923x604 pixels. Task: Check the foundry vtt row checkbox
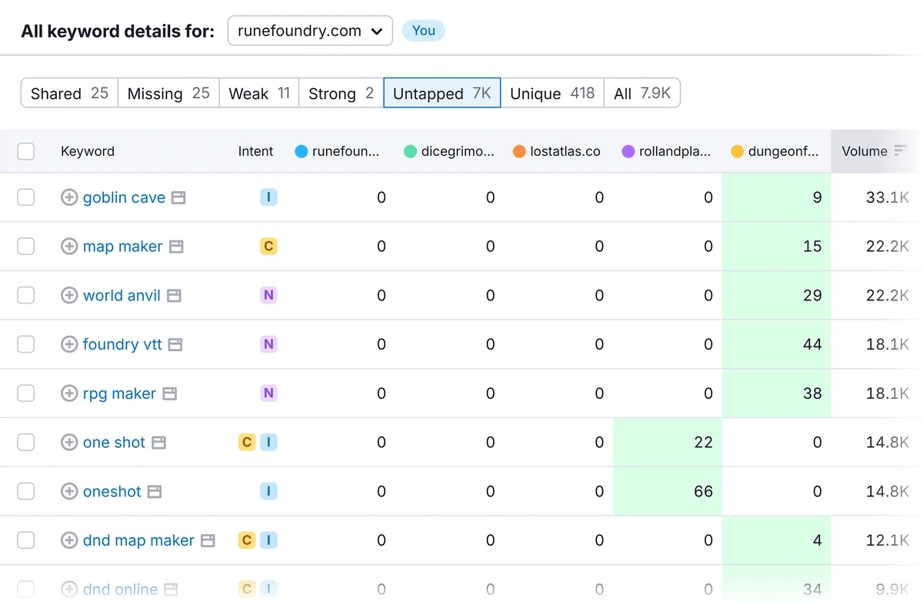pos(26,344)
